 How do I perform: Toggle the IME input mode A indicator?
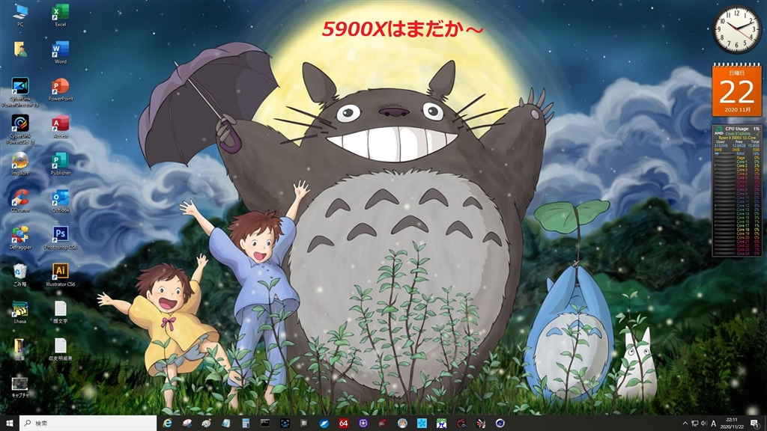(714, 424)
